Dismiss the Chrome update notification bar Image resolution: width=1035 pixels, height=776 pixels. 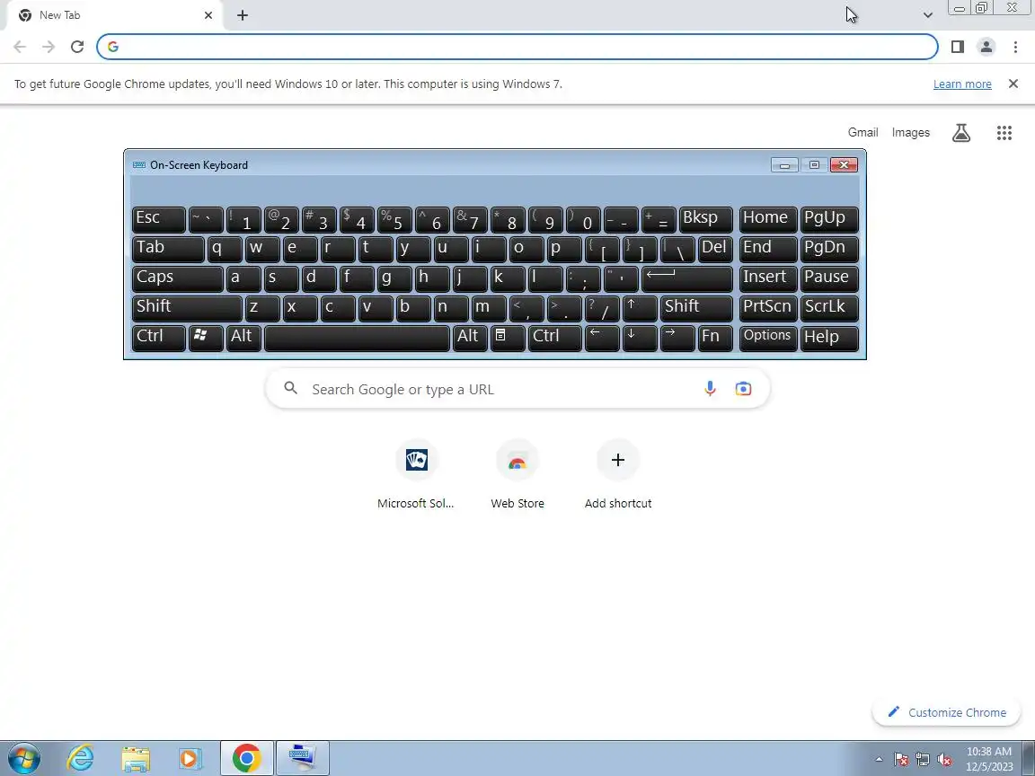[1013, 84]
